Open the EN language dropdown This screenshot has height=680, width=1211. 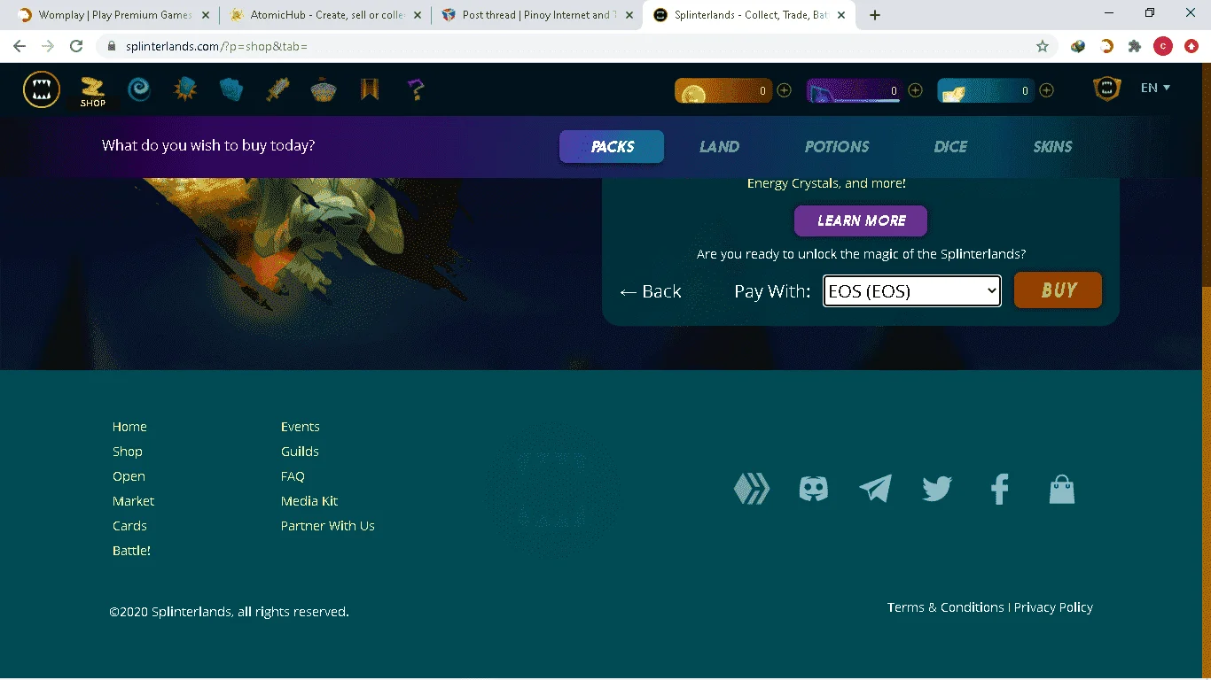1155,88
